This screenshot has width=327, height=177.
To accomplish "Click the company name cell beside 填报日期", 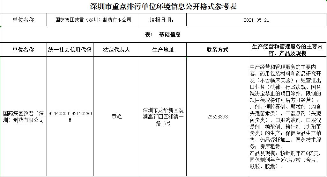I will (x=93, y=20).
